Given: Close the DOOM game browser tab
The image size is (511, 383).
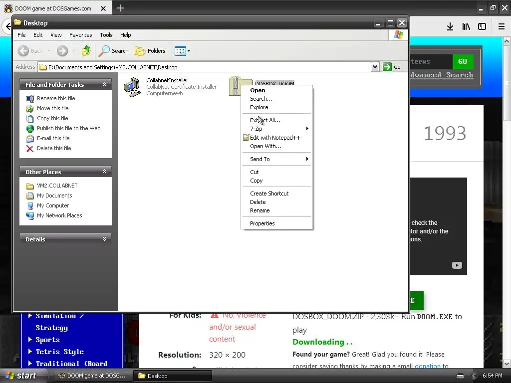Looking at the screenshot, I should [x=103, y=8].
